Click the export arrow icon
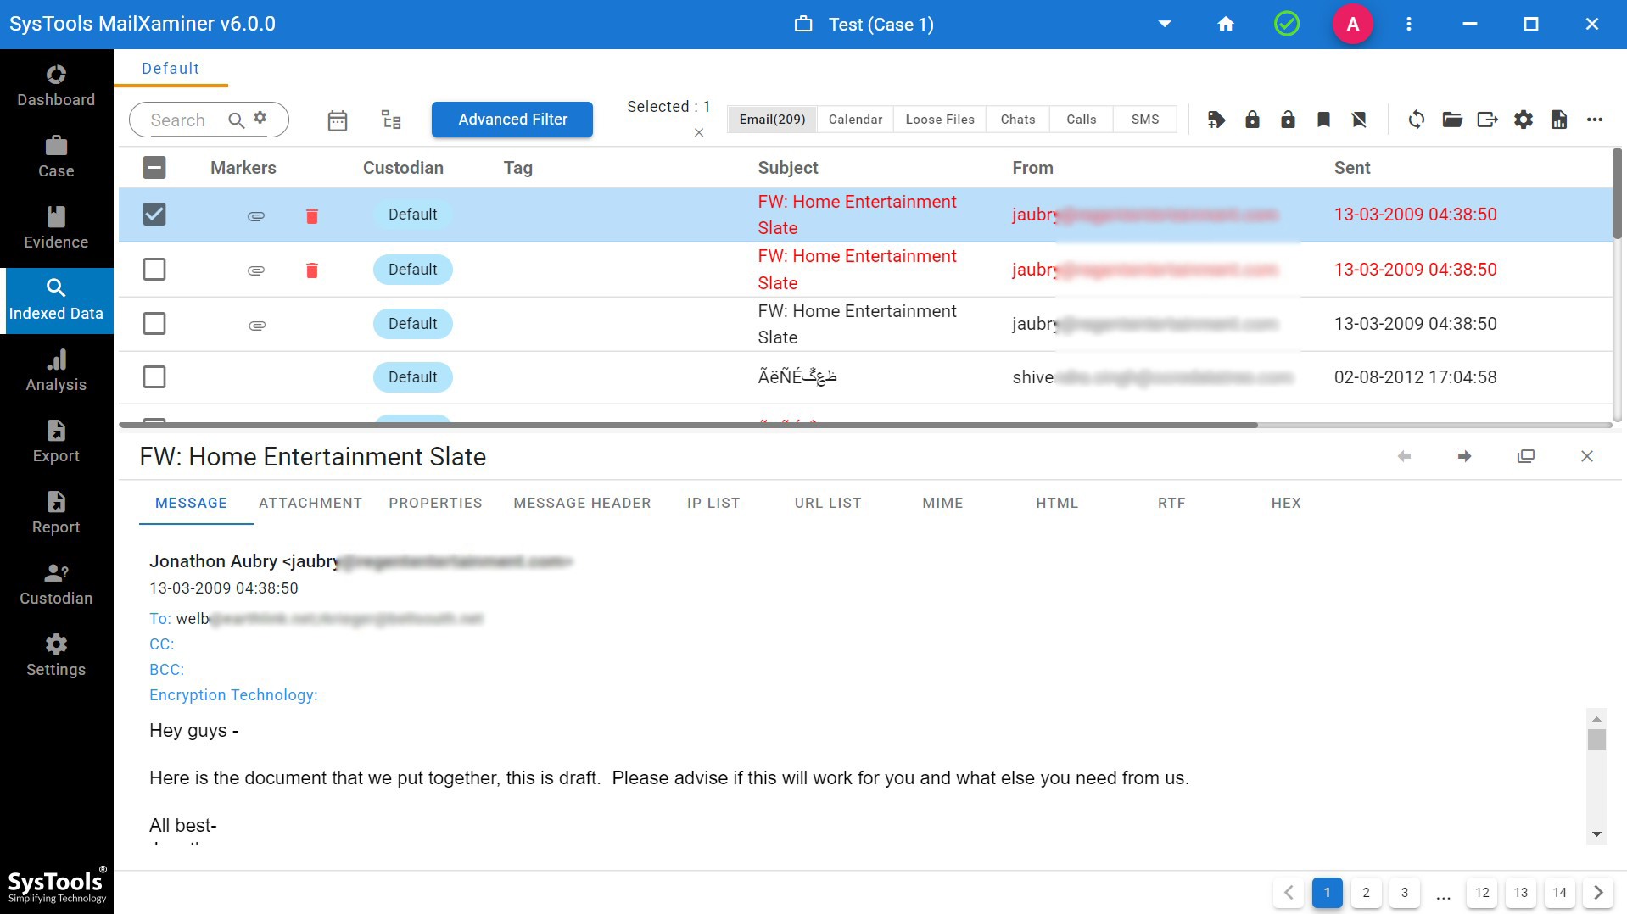This screenshot has width=1627, height=914. point(1488,120)
